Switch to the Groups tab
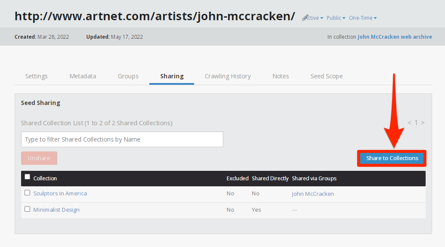The width and height of the screenshot is (445, 247). coord(128,76)
